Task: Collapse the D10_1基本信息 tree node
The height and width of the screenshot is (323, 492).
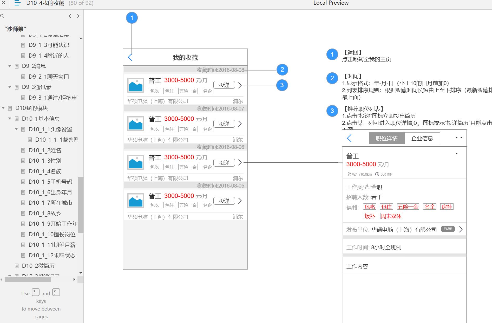Action: 10,119
